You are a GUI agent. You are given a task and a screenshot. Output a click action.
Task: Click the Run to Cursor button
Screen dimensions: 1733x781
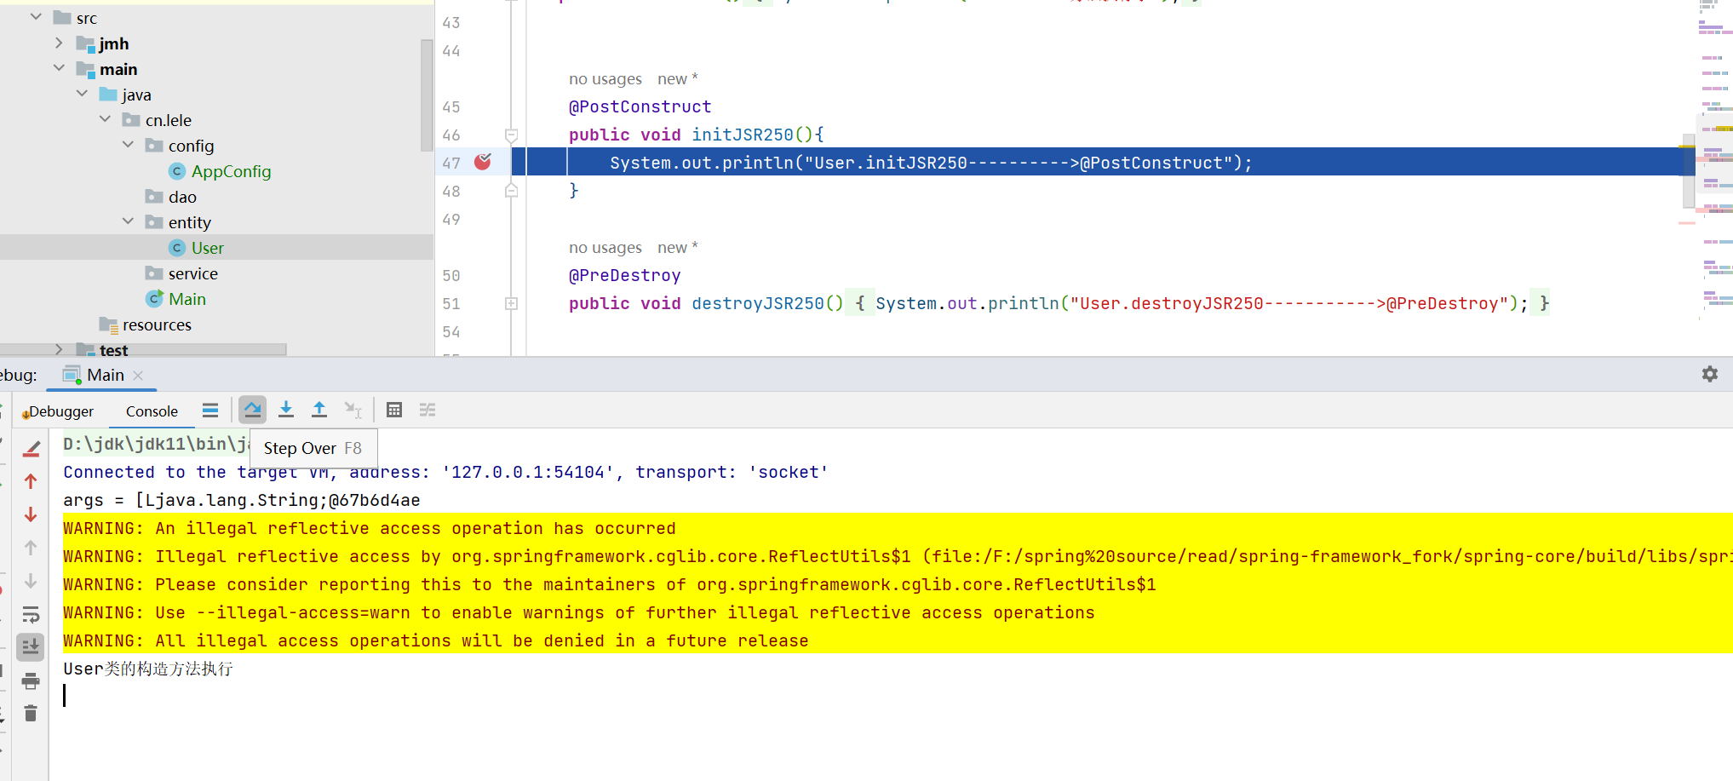tap(353, 411)
